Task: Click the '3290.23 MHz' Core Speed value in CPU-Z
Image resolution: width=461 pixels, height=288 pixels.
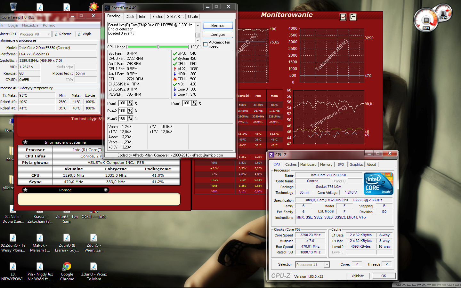Action: click(x=311, y=235)
